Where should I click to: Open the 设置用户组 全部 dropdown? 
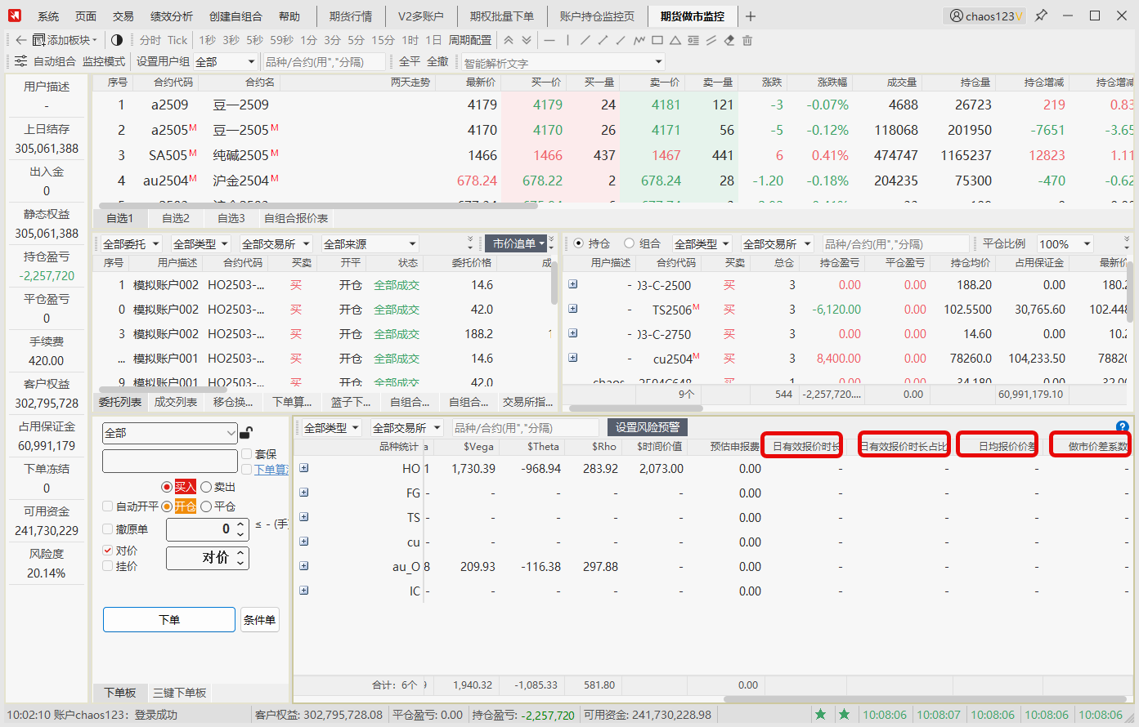(226, 62)
